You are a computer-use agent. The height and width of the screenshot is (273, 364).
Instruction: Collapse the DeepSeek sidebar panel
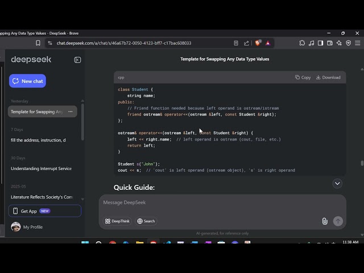click(x=77, y=60)
